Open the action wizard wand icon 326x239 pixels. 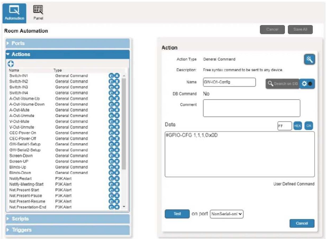pos(309,60)
